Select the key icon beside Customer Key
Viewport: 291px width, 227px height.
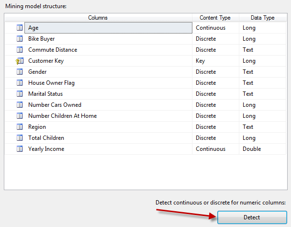pos(20,61)
